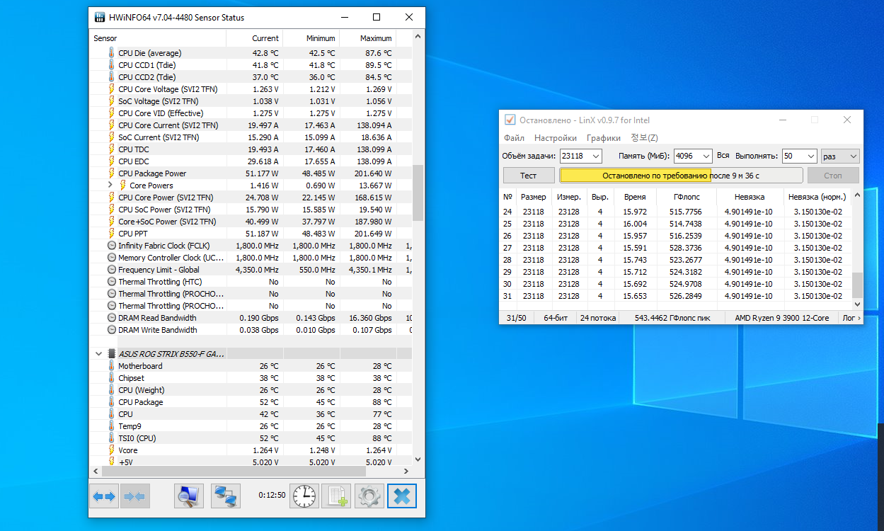Click the LinX checkmark icon in title bar

coord(510,120)
